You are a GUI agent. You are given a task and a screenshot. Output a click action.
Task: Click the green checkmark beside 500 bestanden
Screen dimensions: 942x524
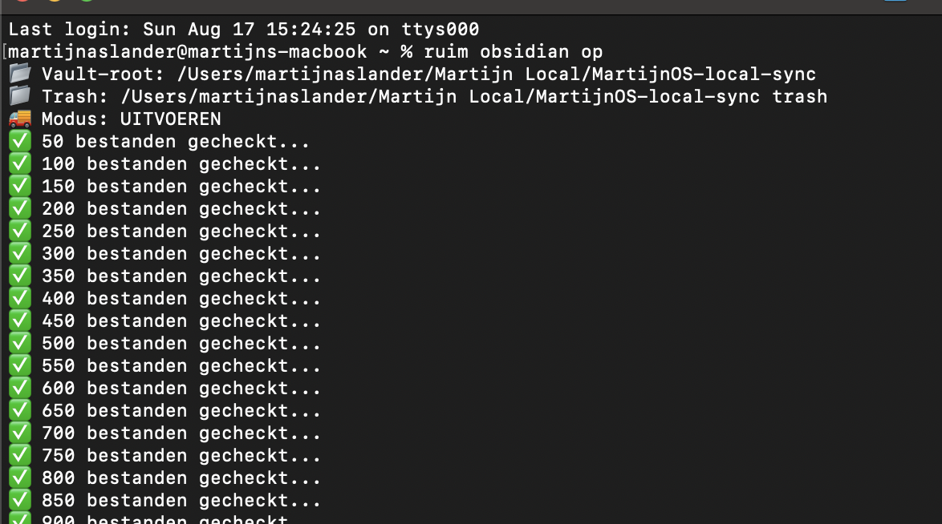(20, 343)
